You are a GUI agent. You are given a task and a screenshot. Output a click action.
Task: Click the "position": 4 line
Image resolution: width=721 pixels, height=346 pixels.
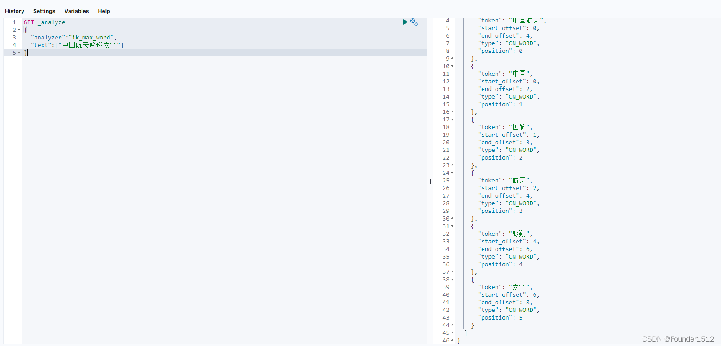(500, 264)
